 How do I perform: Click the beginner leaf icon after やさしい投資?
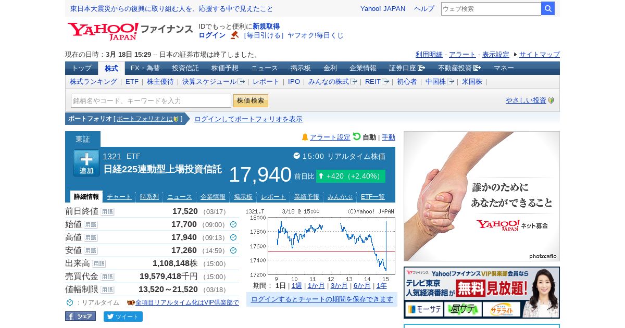click(551, 100)
